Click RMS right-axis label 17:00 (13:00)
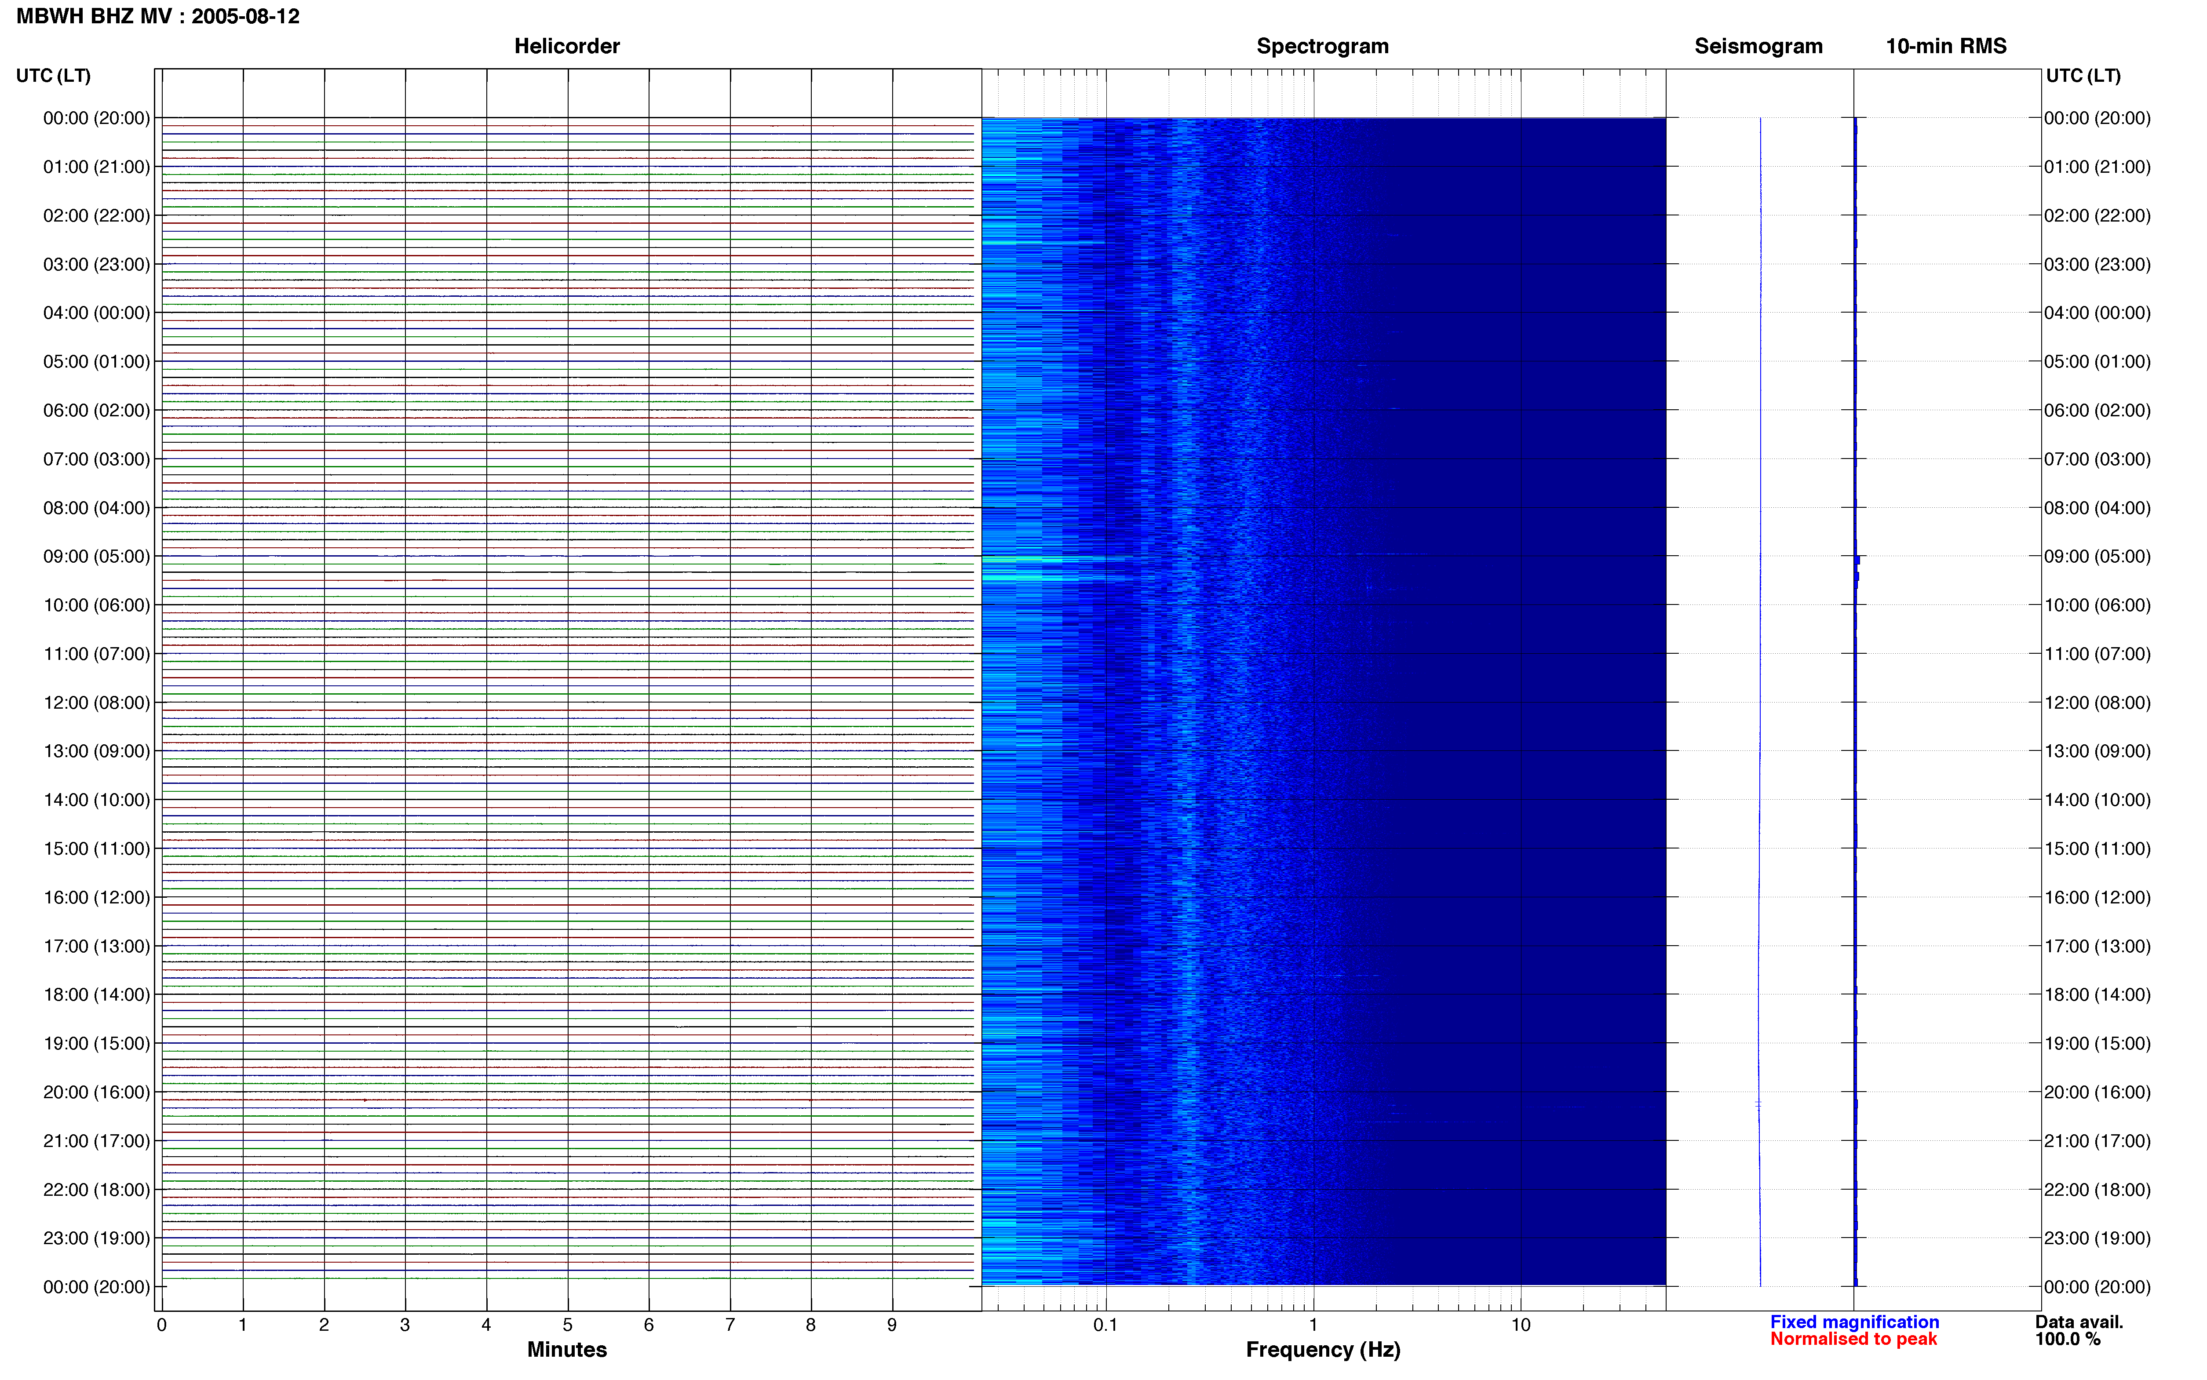2207x1380 pixels. coord(2098,947)
